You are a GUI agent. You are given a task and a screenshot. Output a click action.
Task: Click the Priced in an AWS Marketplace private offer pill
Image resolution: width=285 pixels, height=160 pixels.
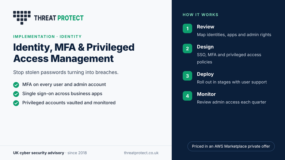(x=231, y=146)
